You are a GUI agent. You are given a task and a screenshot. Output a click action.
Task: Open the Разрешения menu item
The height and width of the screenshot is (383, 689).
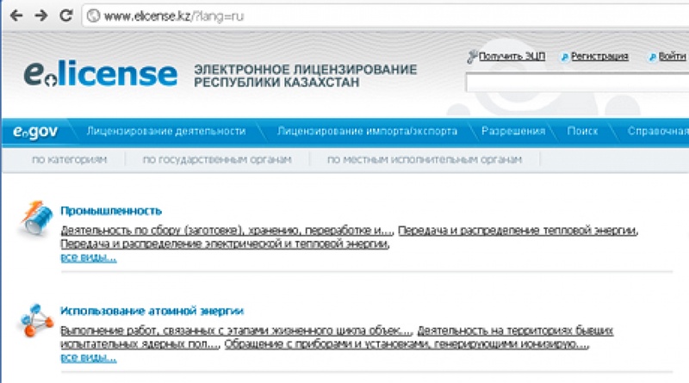point(513,131)
